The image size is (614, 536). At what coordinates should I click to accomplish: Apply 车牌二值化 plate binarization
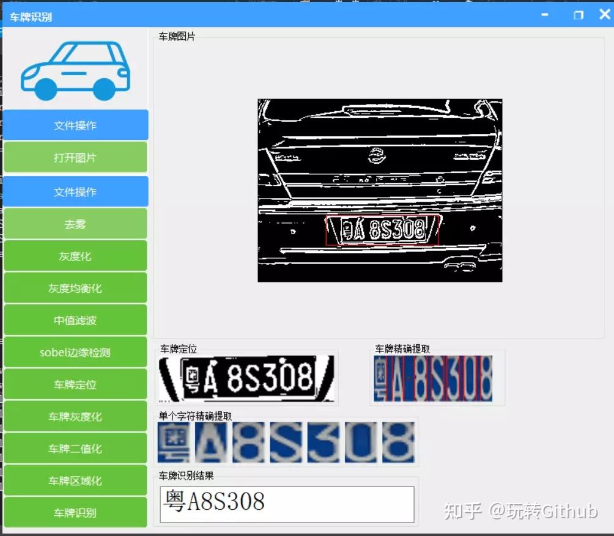tap(75, 449)
